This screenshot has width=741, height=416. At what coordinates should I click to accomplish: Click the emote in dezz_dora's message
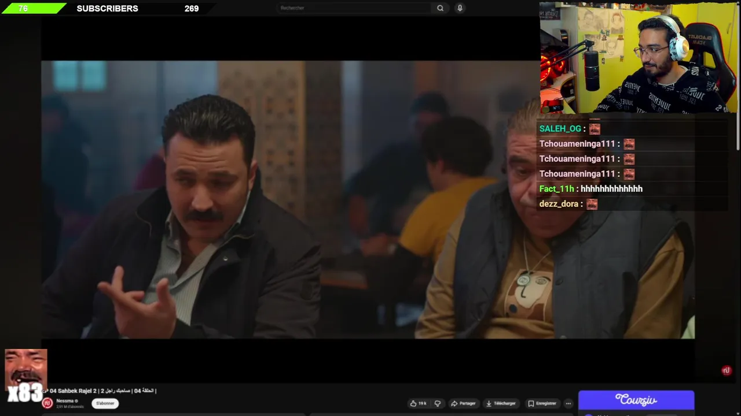(592, 204)
